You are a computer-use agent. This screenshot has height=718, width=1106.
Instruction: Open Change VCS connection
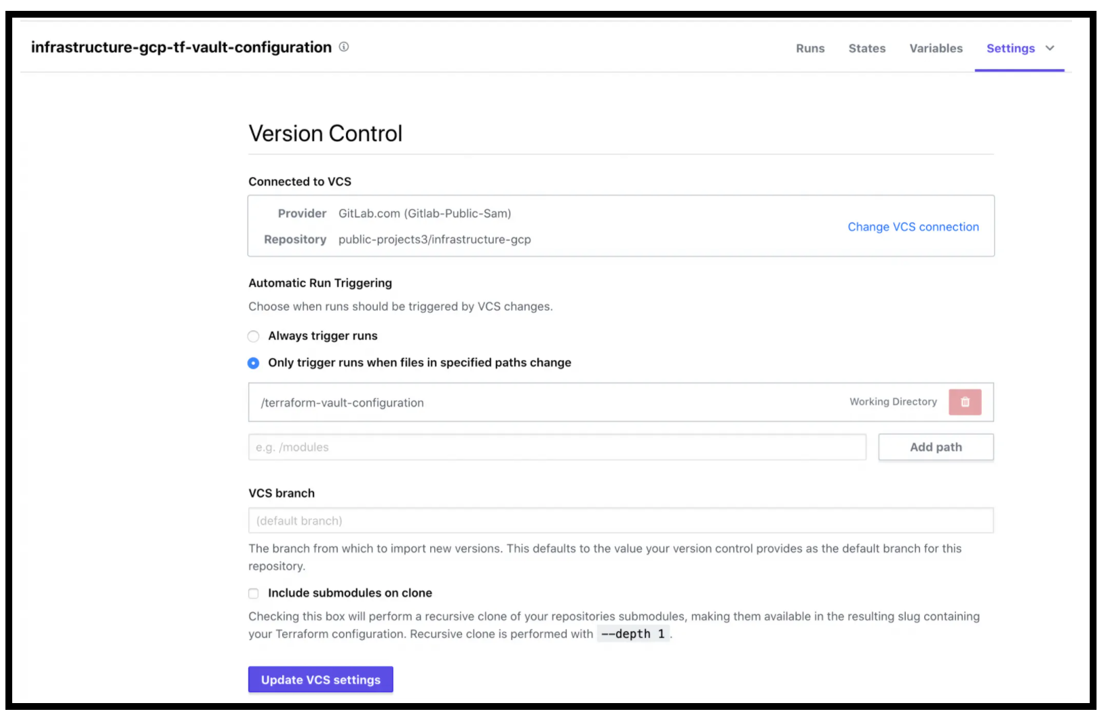click(913, 227)
